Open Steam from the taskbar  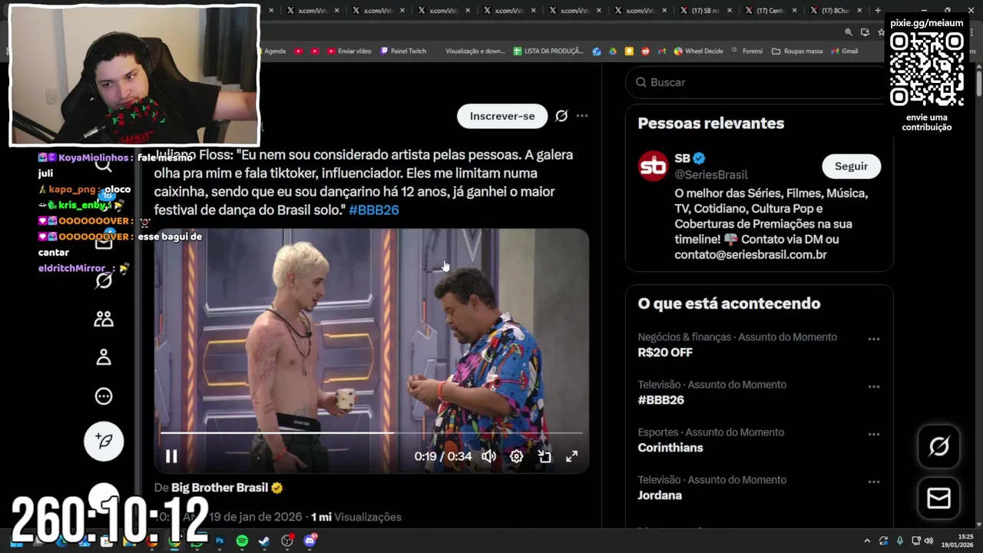264,541
